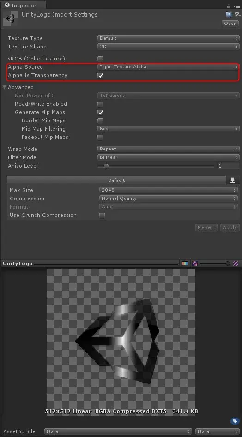Uncheck Alpha Is Transparency

click(x=100, y=75)
